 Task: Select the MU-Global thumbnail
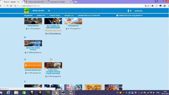[x=53, y=21]
